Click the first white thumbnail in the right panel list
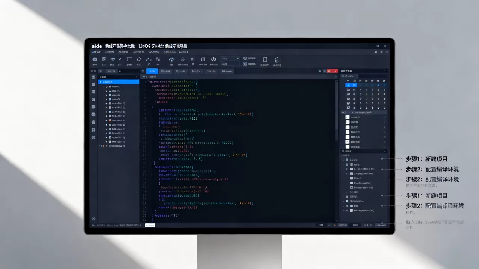The width and height of the screenshot is (479, 269). click(347, 117)
